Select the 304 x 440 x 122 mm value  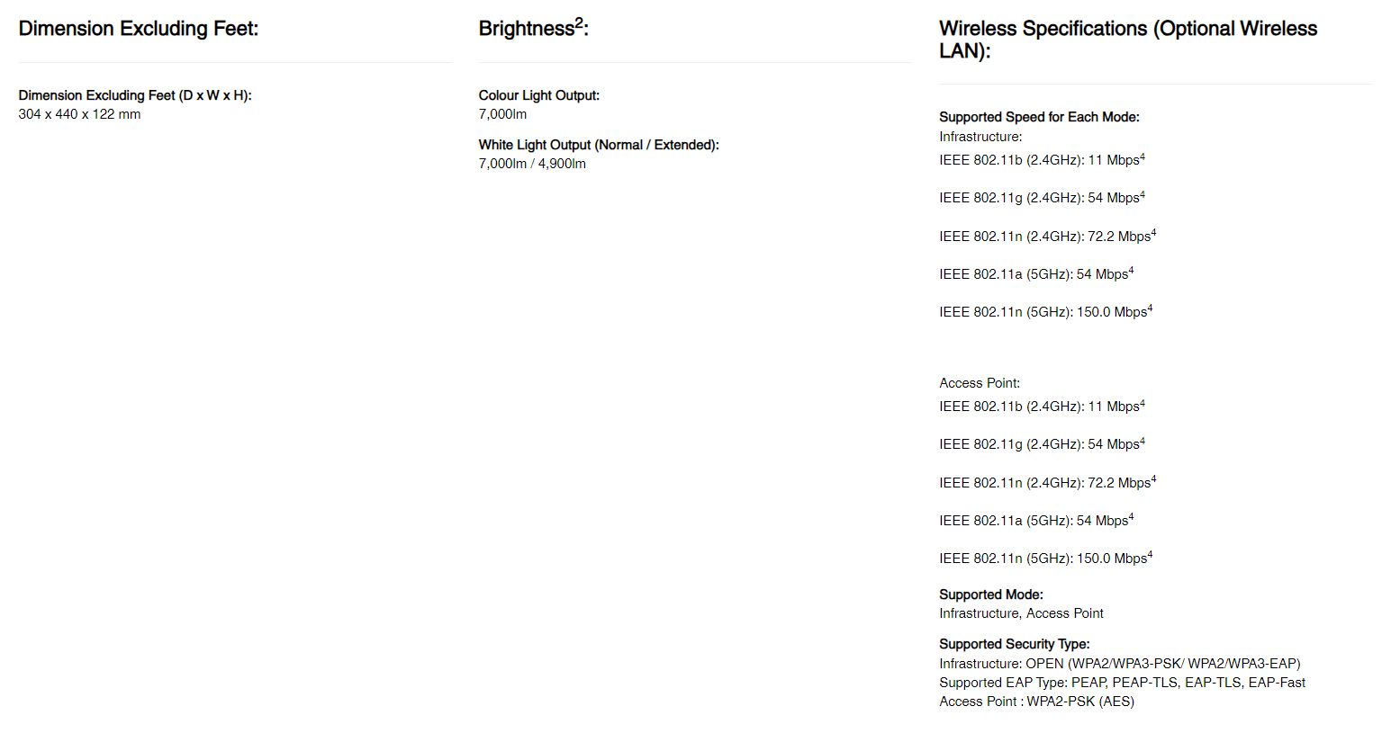point(79,114)
